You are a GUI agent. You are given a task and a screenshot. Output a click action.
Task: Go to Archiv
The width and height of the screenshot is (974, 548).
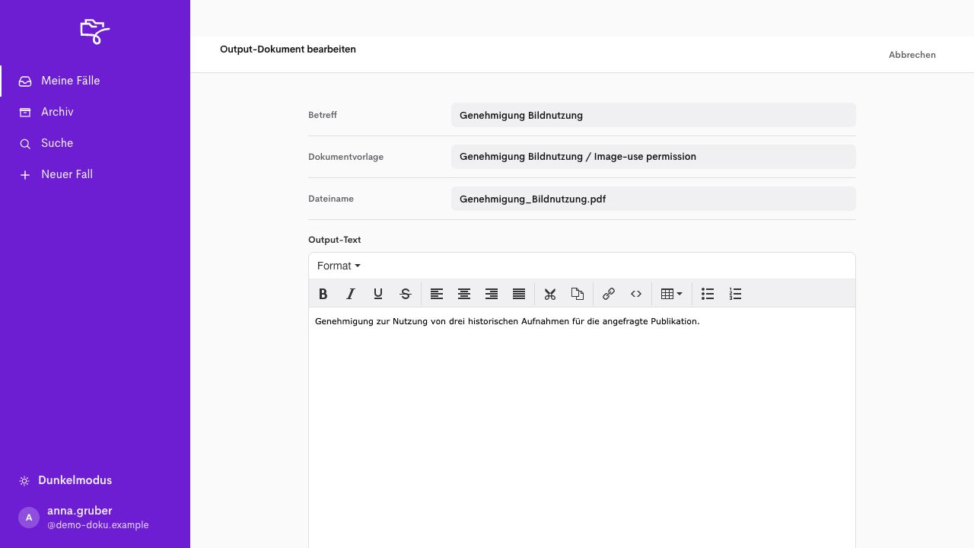tap(95, 112)
